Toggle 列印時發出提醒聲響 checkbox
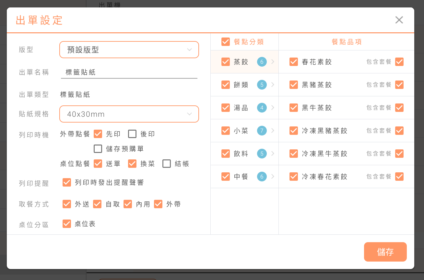This screenshot has width=424, height=280. pyautogui.click(x=67, y=182)
